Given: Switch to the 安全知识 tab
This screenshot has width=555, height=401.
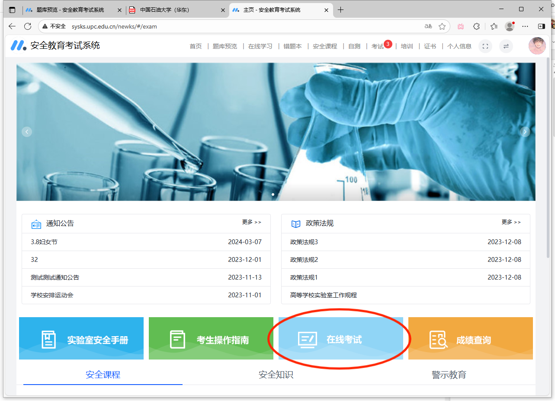Looking at the screenshot, I should (x=276, y=375).
